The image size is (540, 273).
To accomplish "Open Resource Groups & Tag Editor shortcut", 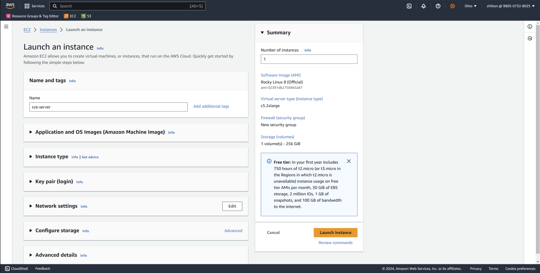I will (32, 16).
